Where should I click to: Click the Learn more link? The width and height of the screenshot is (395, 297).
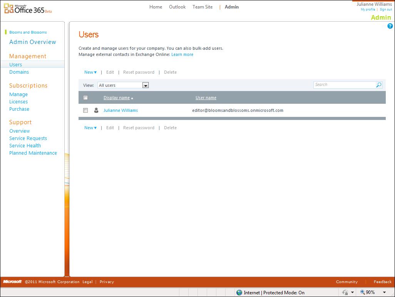182,54
